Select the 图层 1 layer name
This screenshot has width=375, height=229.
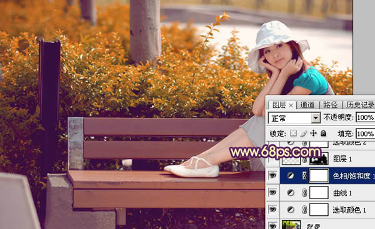click(342, 159)
